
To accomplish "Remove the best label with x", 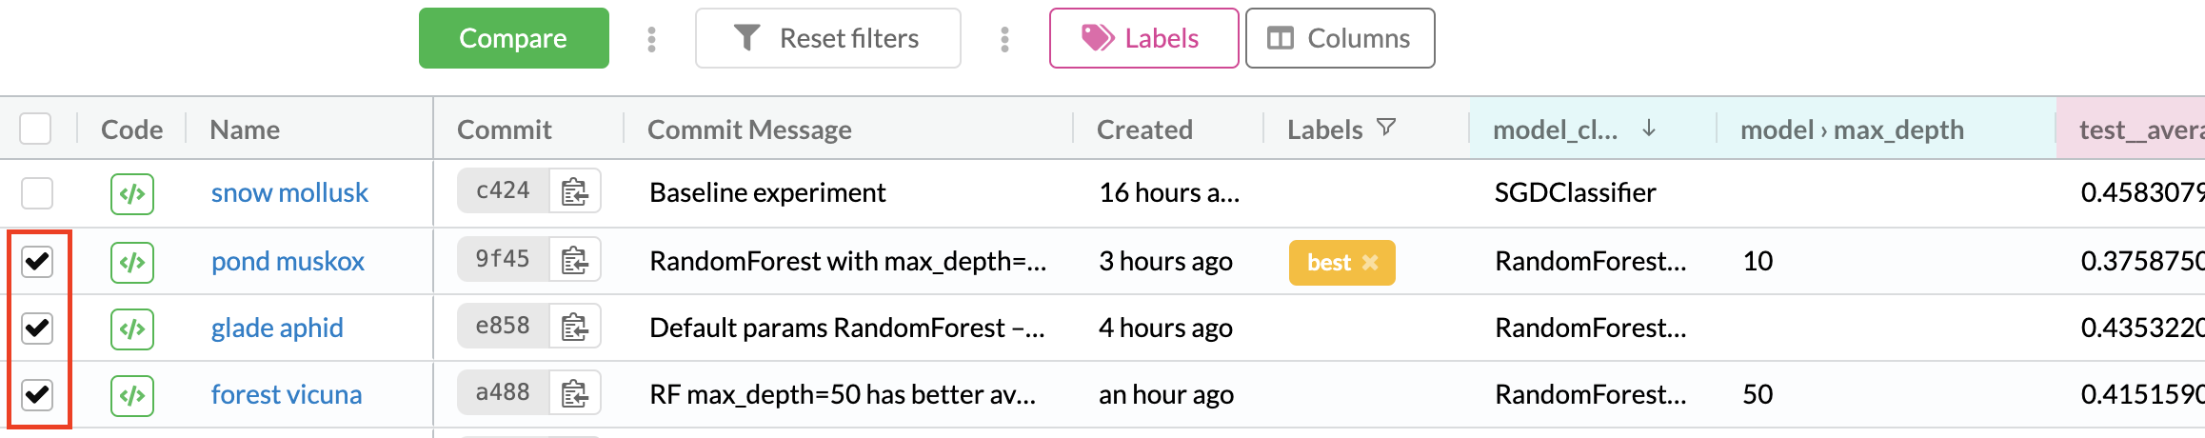I will coord(1370,263).
